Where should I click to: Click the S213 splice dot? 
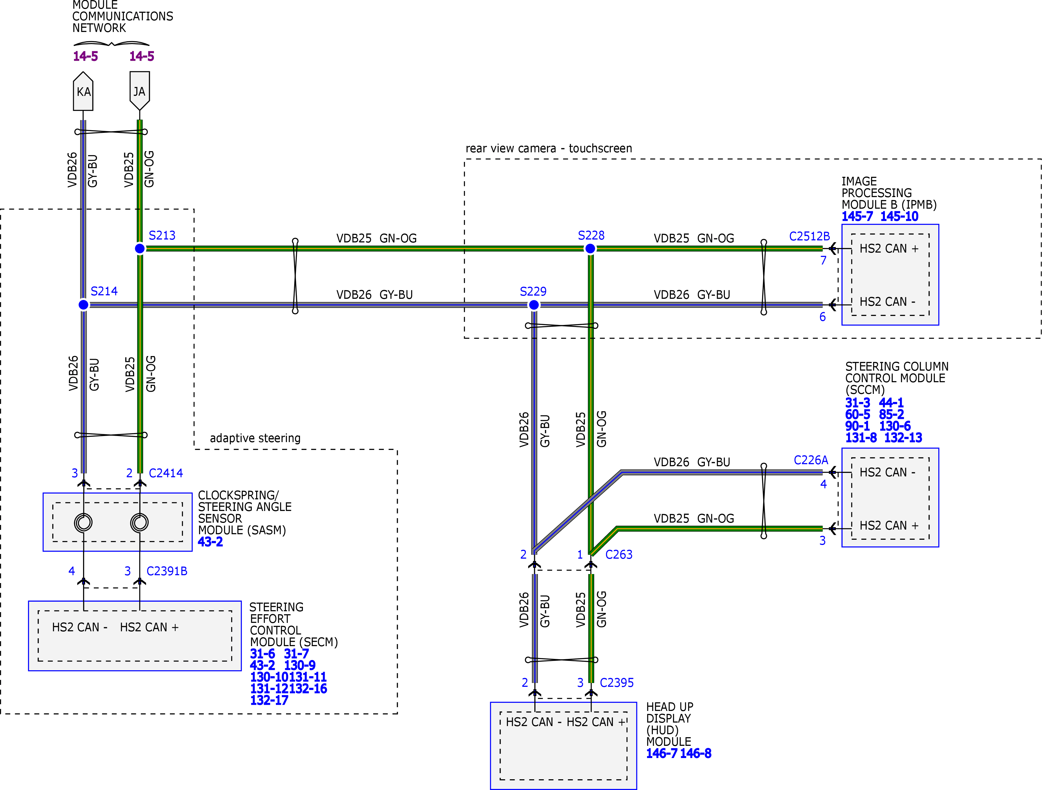140,249
